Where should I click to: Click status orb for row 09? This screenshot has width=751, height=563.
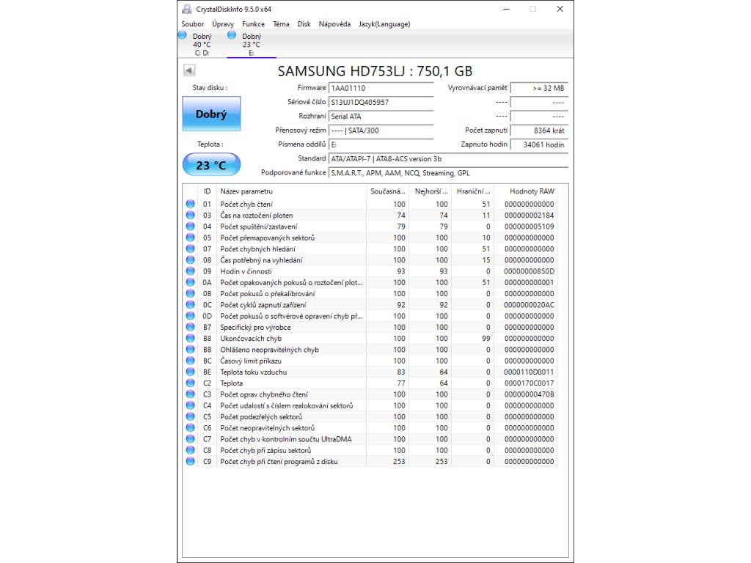tap(191, 271)
